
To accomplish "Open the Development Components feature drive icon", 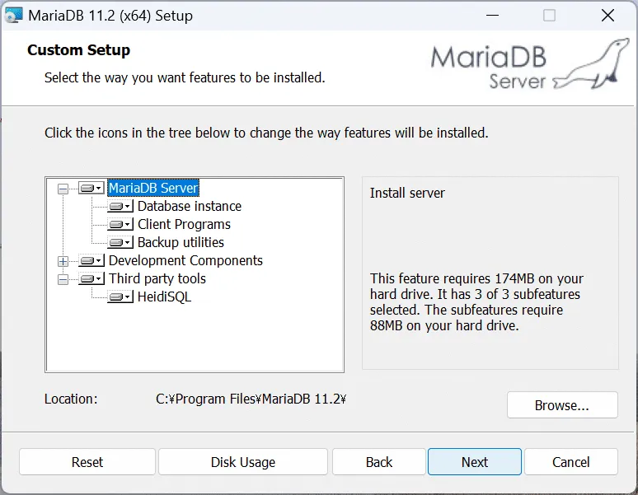I will click(91, 260).
